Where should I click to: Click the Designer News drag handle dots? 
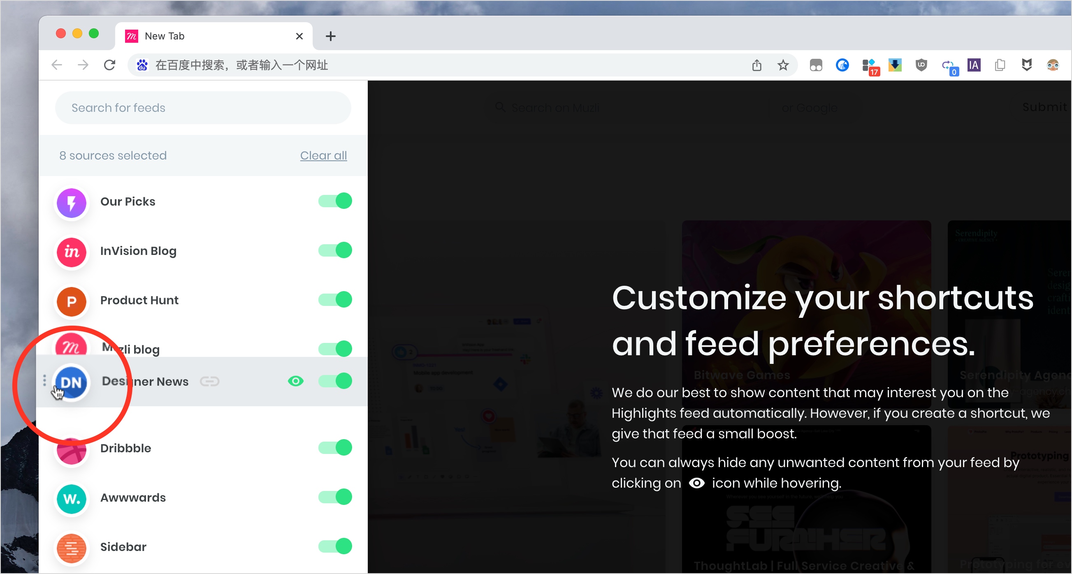pyautogui.click(x=44, y=380)
